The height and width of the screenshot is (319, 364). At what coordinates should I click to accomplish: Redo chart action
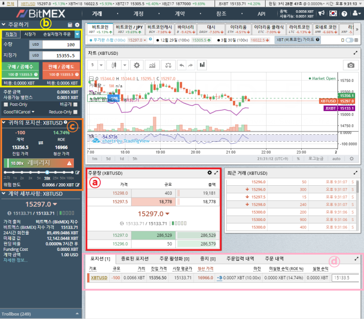(191, 65)
